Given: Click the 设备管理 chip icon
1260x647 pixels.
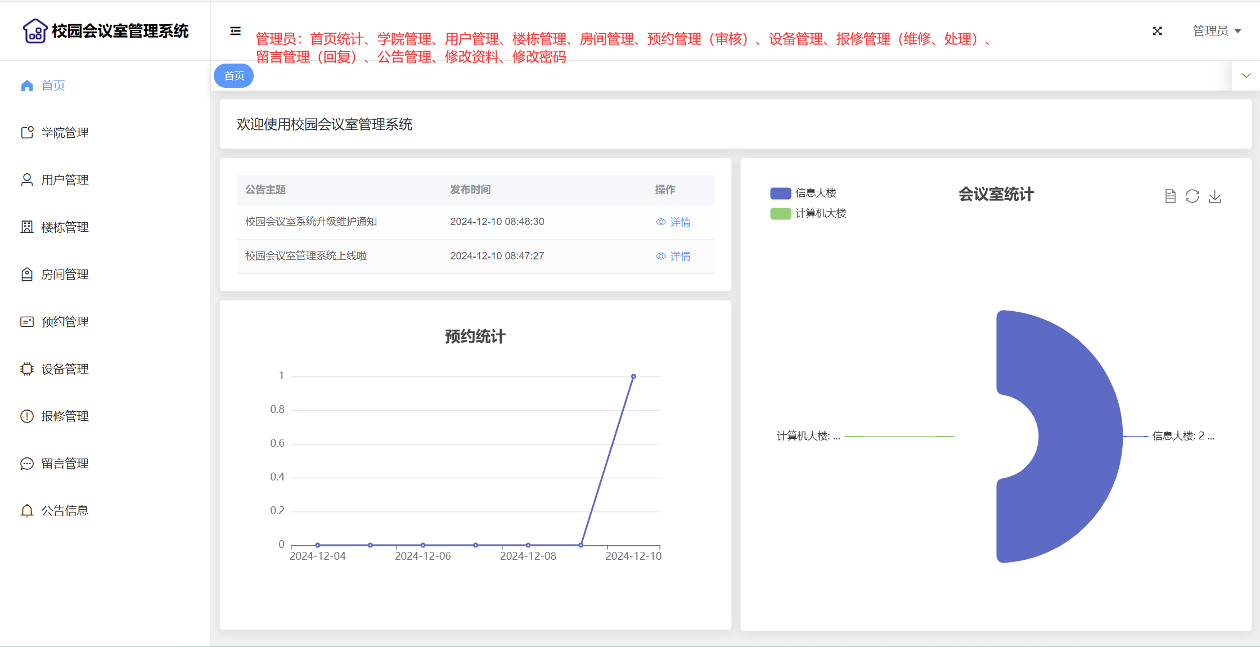Looking at the screenshot, I should click(x=27, y=369).
